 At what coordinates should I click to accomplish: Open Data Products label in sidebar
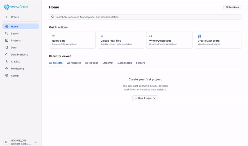pyautogui.click(x=19, y=55)
